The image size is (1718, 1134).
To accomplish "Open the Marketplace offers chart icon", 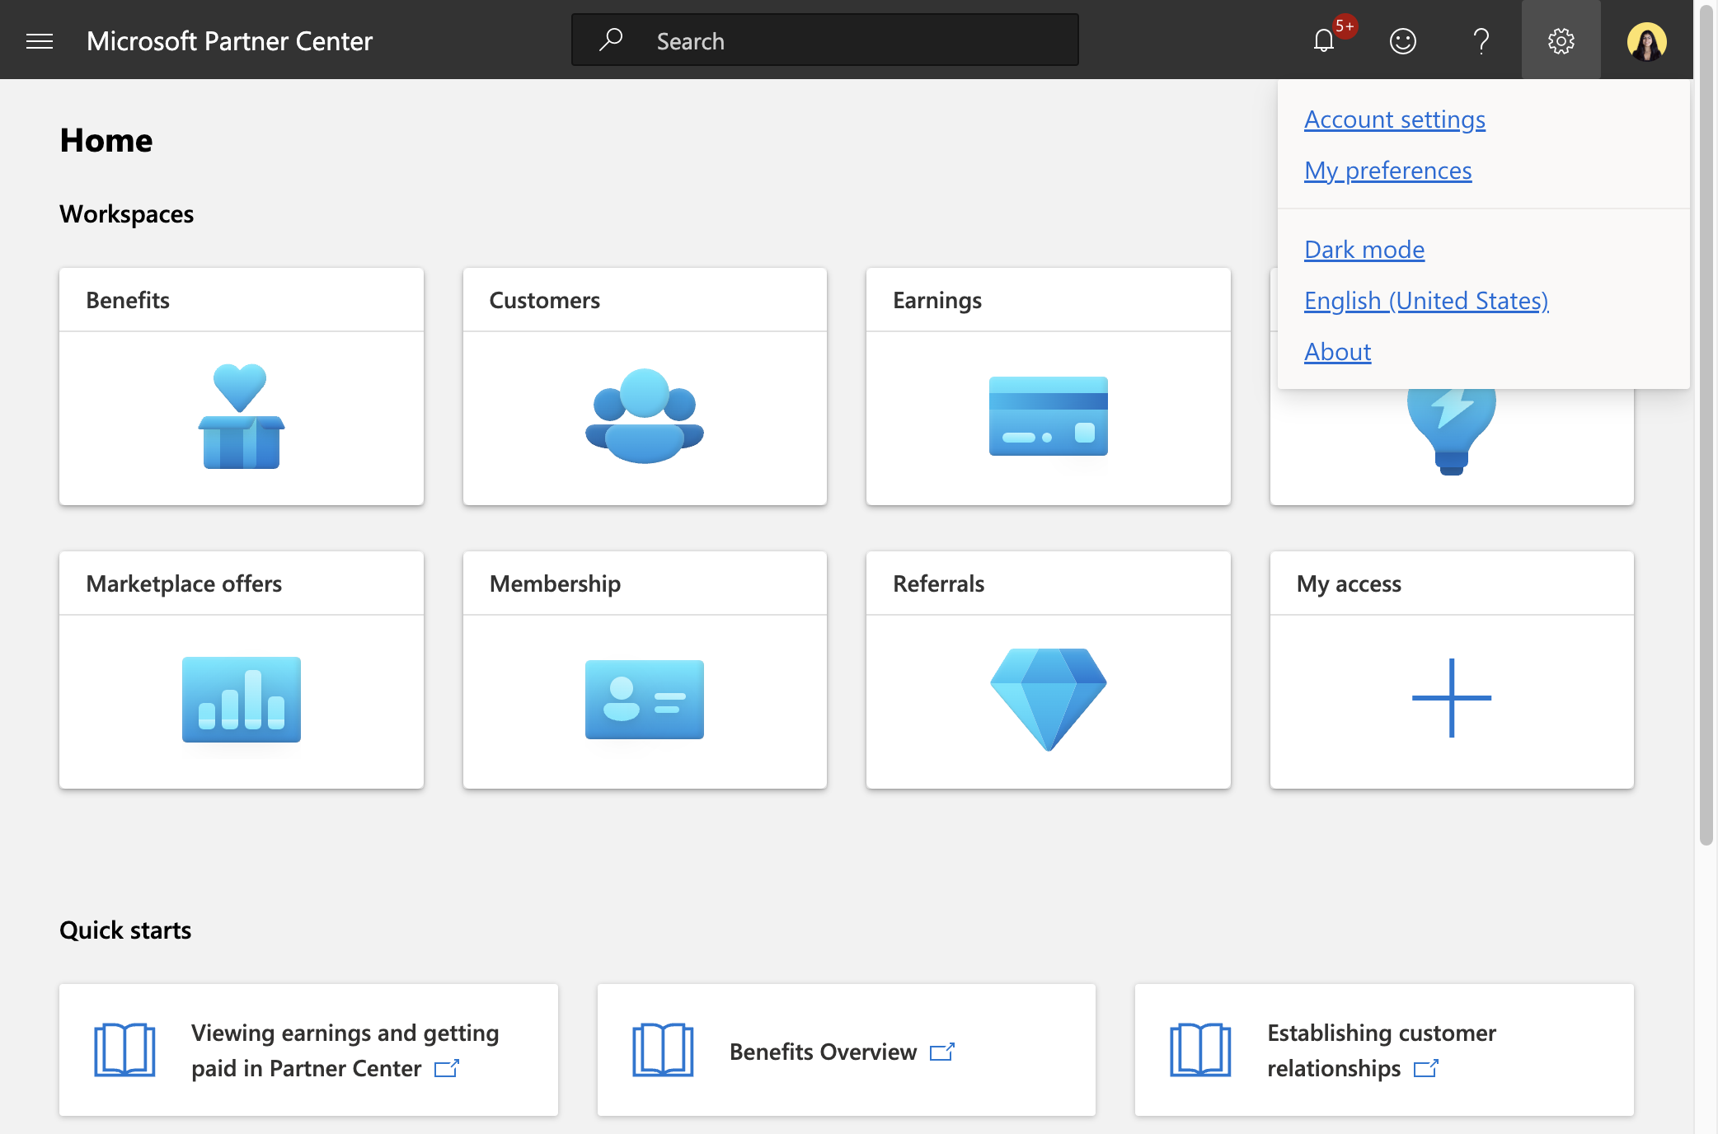I will [241, 700].
